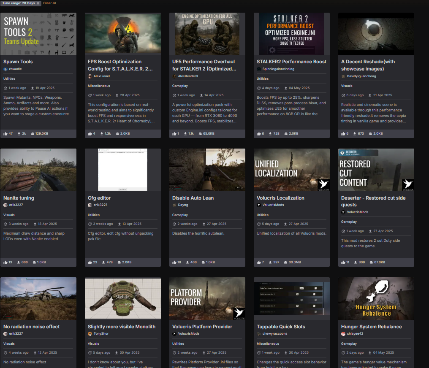The width and height of the screenshot is (429, 368).
Task: Open the Spawn Tools mod thumbnail
Action: [38, 34]
